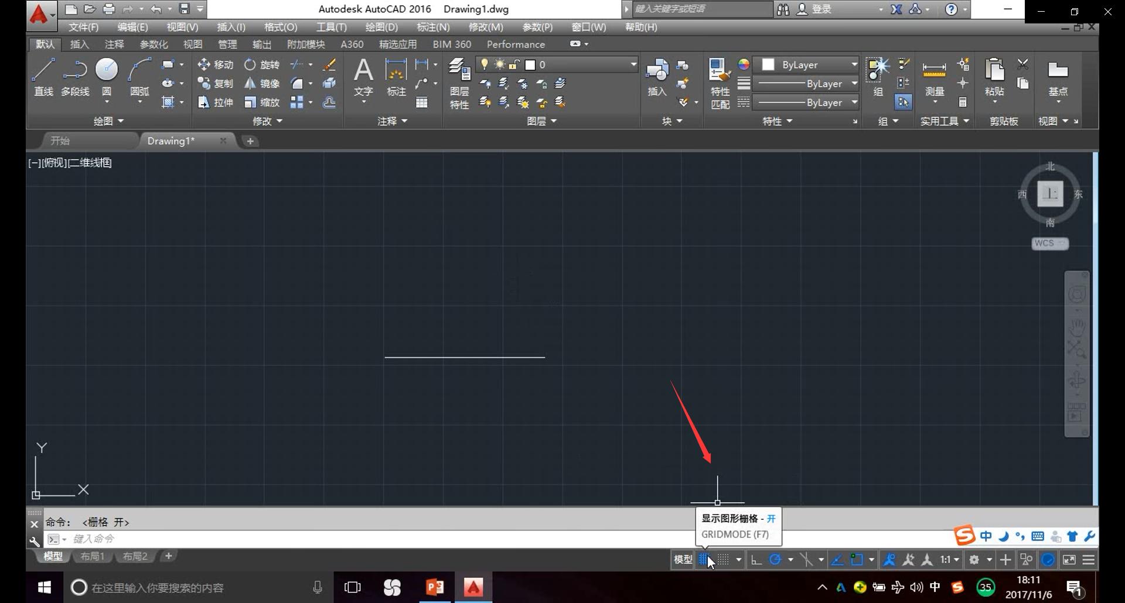Expand the 修改 panel flyout
Image resolution: width=1125 pixels, height=603 pixels.
coord(267,121)
